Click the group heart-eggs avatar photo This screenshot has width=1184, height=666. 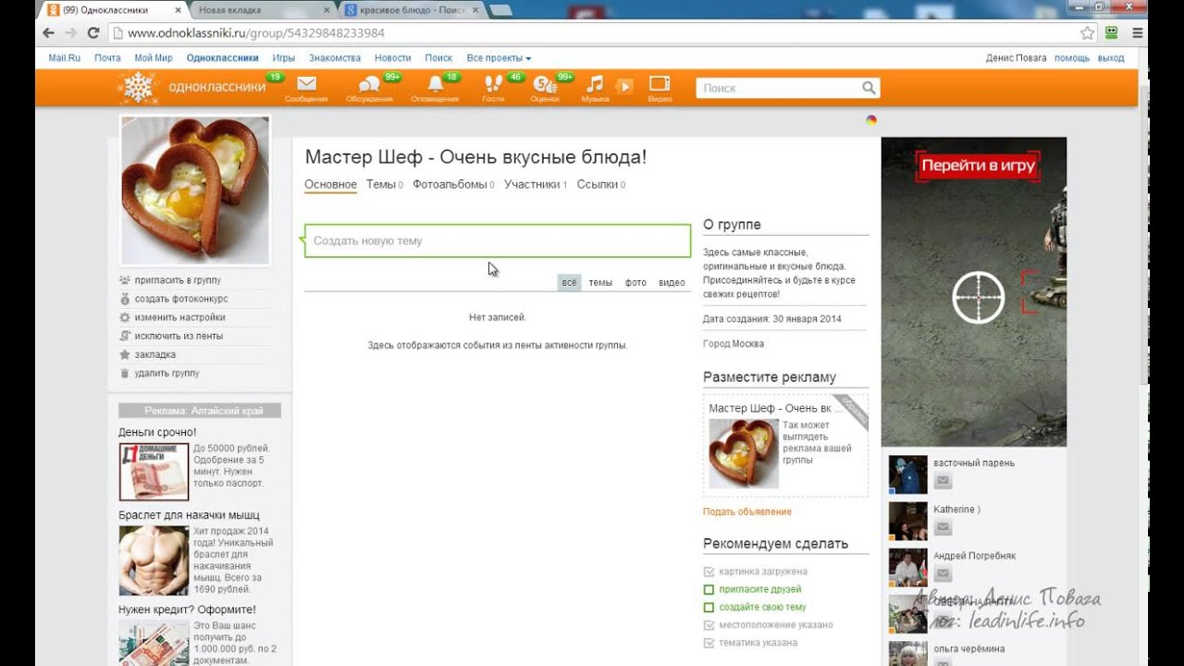coord(195,191)
